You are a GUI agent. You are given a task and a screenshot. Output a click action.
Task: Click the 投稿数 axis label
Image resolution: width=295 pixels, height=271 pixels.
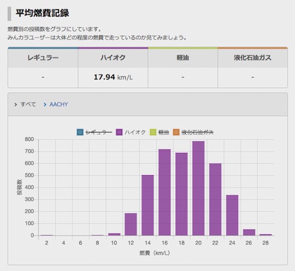[x=20, y=187]
